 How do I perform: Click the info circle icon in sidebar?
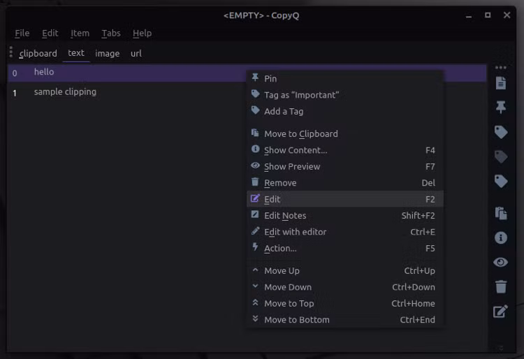tap(501, 237)
